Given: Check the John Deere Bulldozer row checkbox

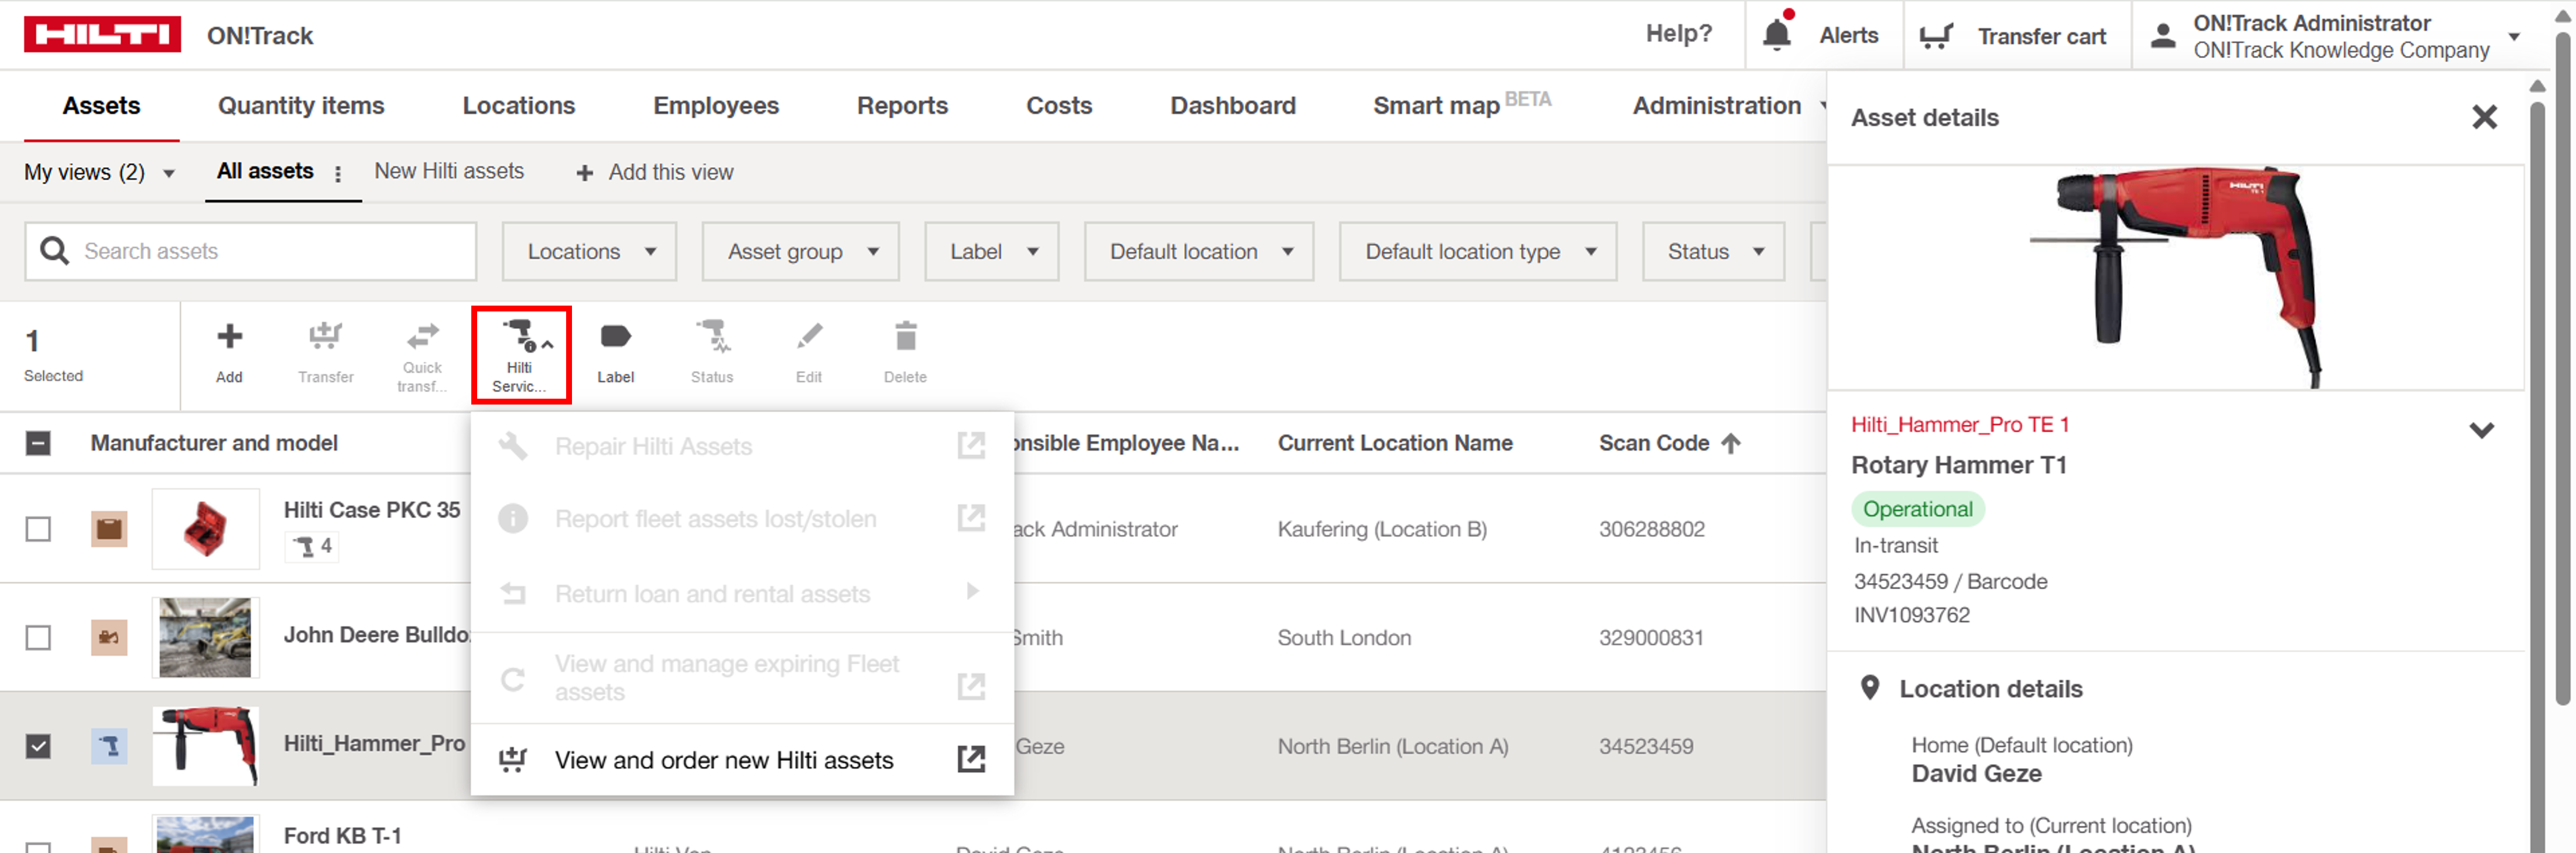Looking at the screenshot, I should [38, 637].
